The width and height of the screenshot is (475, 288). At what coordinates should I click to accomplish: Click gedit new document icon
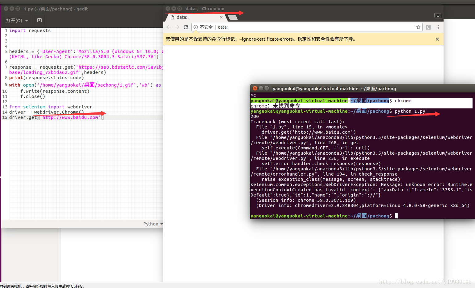coord(39,20)
